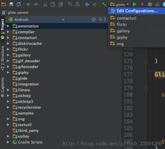
Task: Navigate back with the blue arrow
Action: pyautogui.click(x=87, y=4)
